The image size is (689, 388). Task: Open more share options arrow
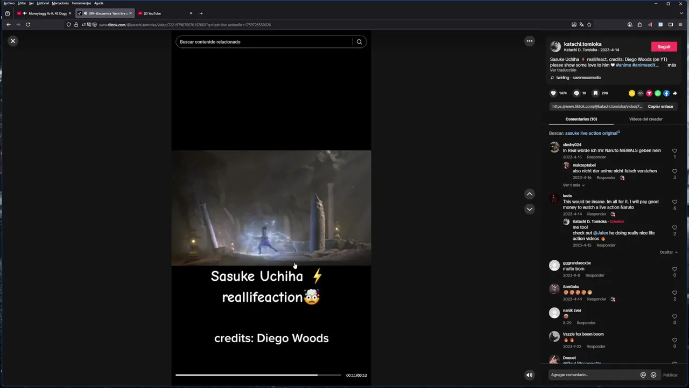(675, 93)
